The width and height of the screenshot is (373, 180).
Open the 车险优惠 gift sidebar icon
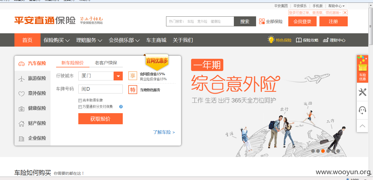pyautogui.click(x=362, y=69)
